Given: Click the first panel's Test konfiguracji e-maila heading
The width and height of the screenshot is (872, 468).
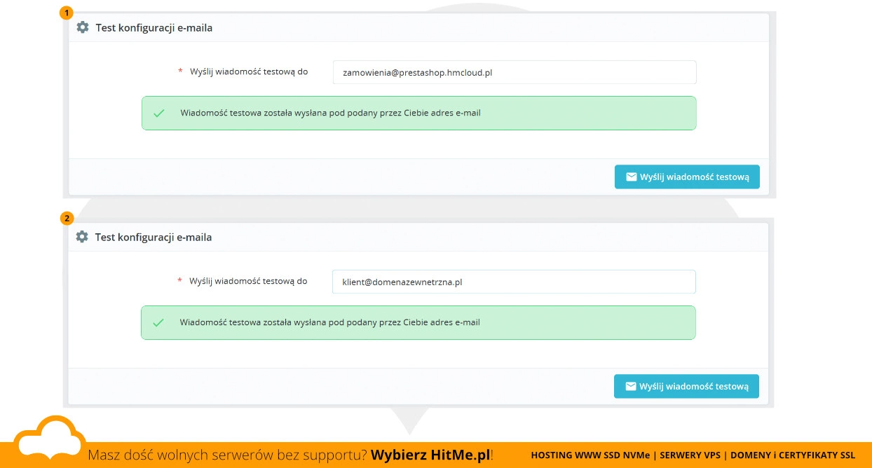Looking at the screenshot, I should pyautogui.click(x=154, y=28).
